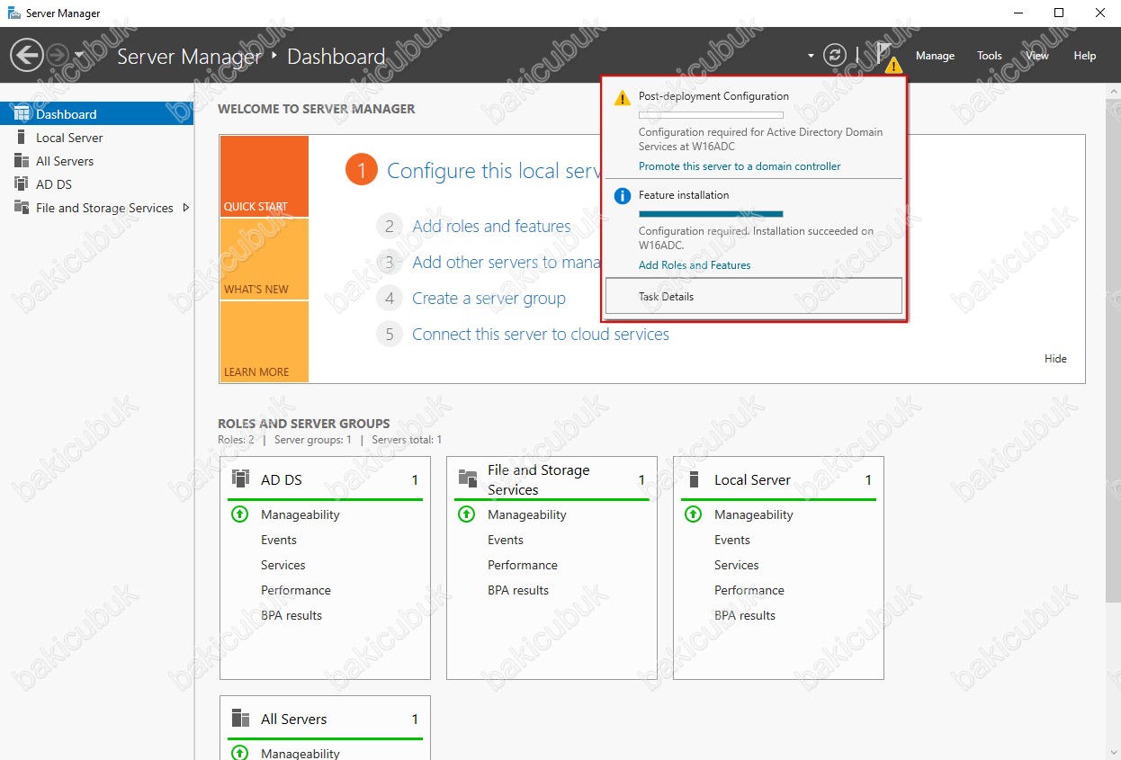Open the navigation history dropdown arrow
Viewport: 1121px width, 760px height.
[x=79, y=56]
